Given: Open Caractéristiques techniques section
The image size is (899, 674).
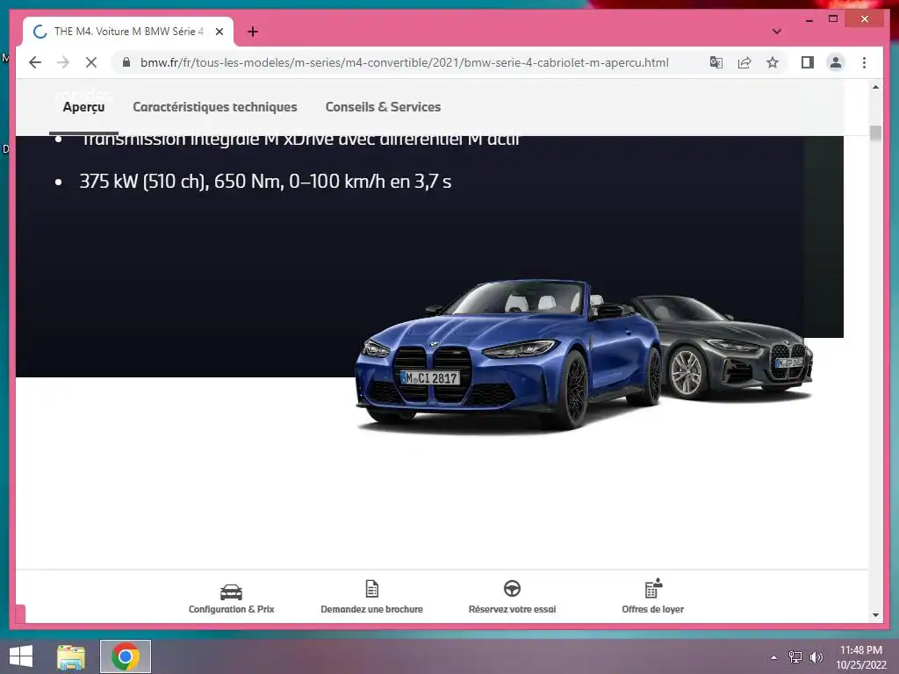Looking at the screenshot, I should click(x=215, y=107).
